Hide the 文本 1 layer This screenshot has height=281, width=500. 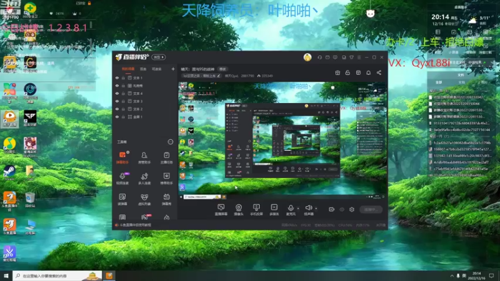[117, 77]
